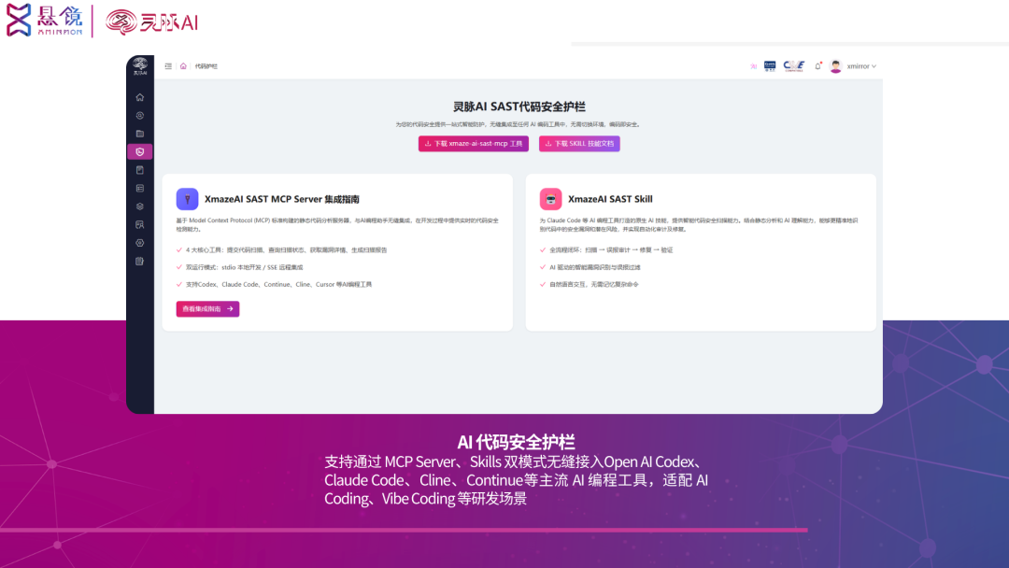
Task: Select the highlighted shield code guardrail icon
Action: coord(139,152)
